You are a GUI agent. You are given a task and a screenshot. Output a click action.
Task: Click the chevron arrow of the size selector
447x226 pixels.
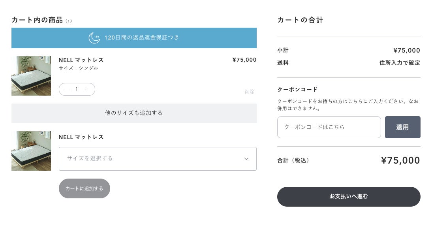tap(246, 159)
